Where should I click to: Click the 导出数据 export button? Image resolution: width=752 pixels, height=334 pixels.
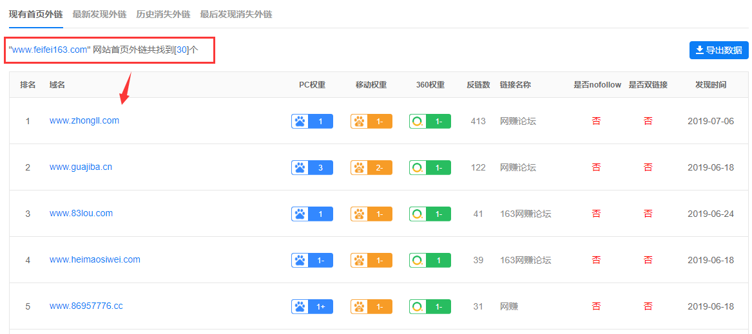click(718, 50)
